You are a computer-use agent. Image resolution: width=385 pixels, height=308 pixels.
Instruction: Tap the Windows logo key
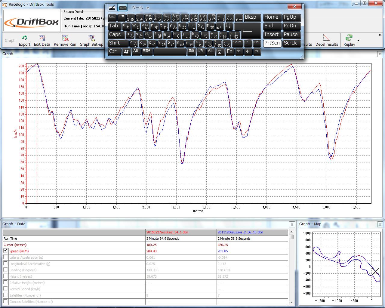pyautogui.click(x=127, y=51)
